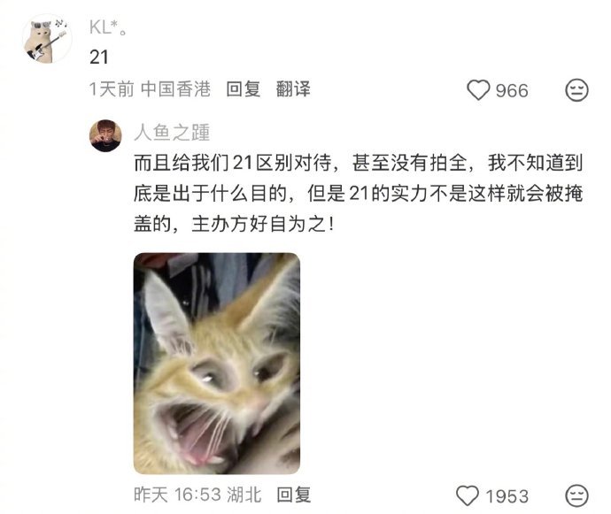Open 人鱼之踵's profile avatar
611x514 pixels.
point(105,135)
